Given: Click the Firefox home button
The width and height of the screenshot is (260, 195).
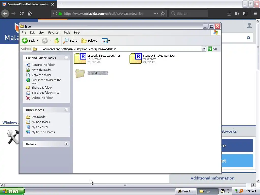Looking at the screenshot, I should pos(30,14).
